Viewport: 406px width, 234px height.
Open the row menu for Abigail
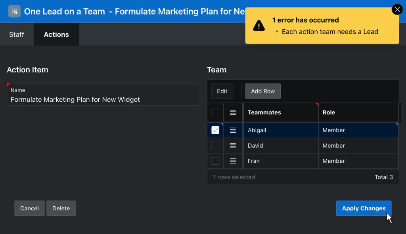pyautogui.click(x=233, y=130)
